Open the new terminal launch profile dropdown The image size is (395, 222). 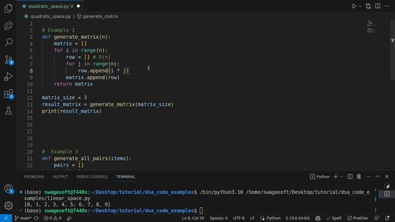pos(341,177)
